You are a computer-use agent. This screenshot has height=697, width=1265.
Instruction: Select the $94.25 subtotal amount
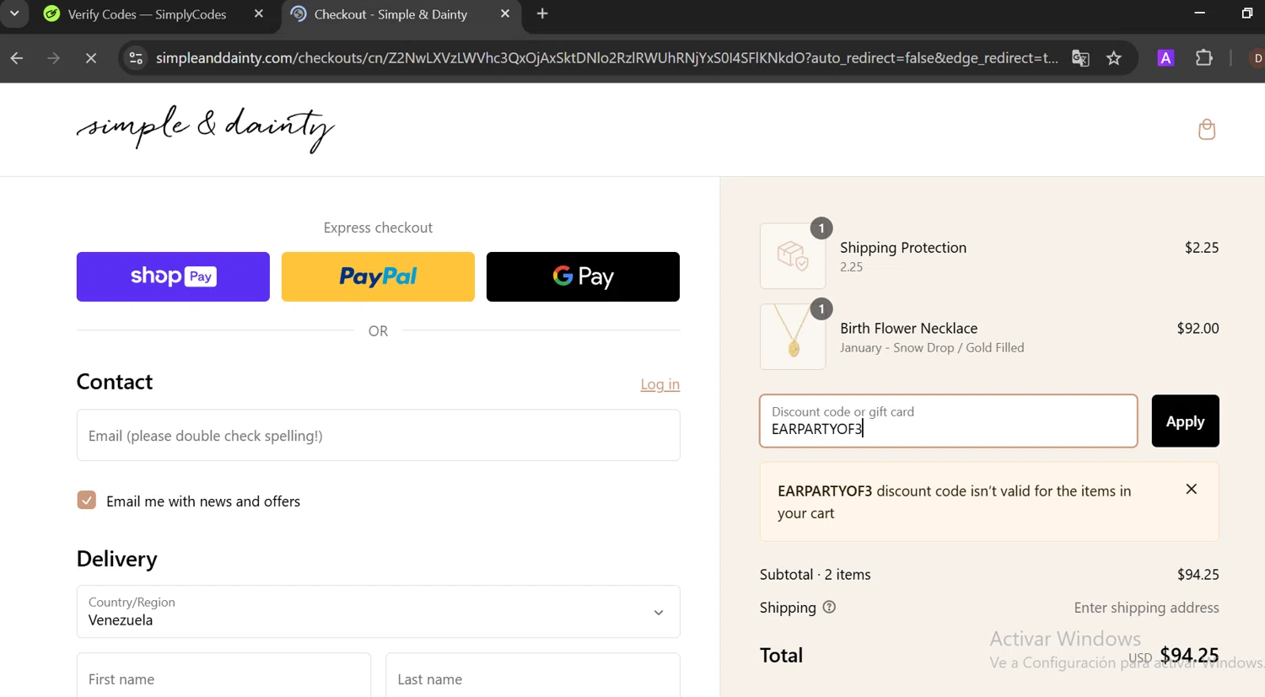click(1198, 574)
